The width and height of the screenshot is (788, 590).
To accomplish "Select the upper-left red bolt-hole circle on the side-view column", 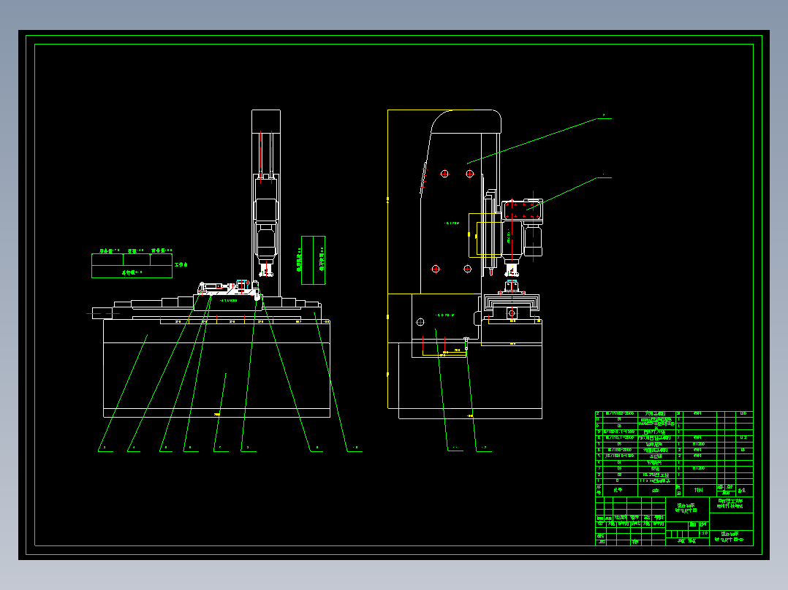I will coord(444,174).
